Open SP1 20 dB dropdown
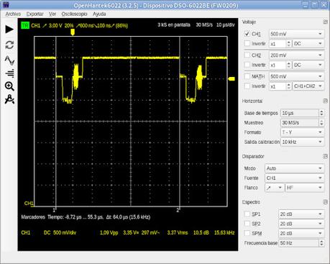The image size is (330, 264). coord(301,214)
